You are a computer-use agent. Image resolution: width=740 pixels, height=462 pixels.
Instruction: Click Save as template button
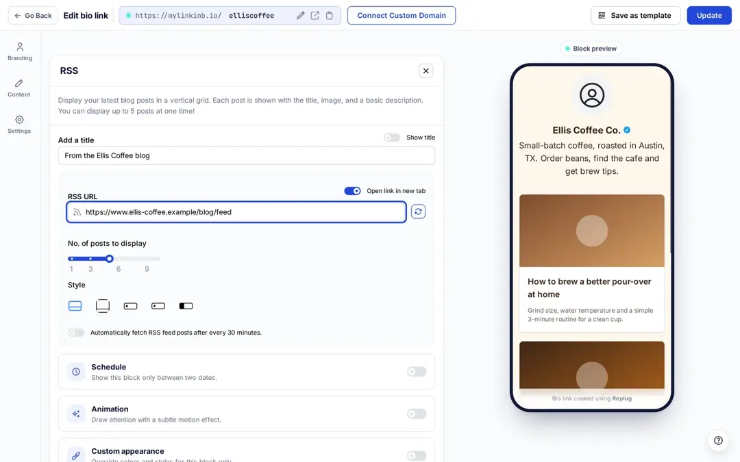(635, 16)
